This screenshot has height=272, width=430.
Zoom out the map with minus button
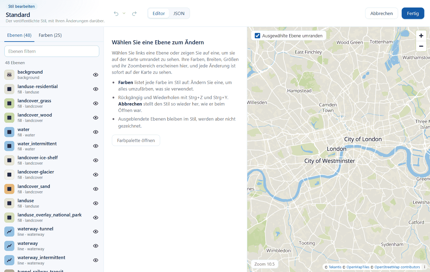pos(421,46)
